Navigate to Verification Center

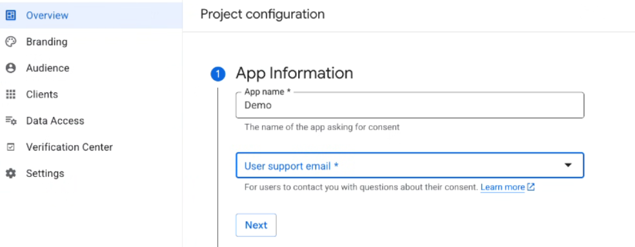[x=91, y=147]
